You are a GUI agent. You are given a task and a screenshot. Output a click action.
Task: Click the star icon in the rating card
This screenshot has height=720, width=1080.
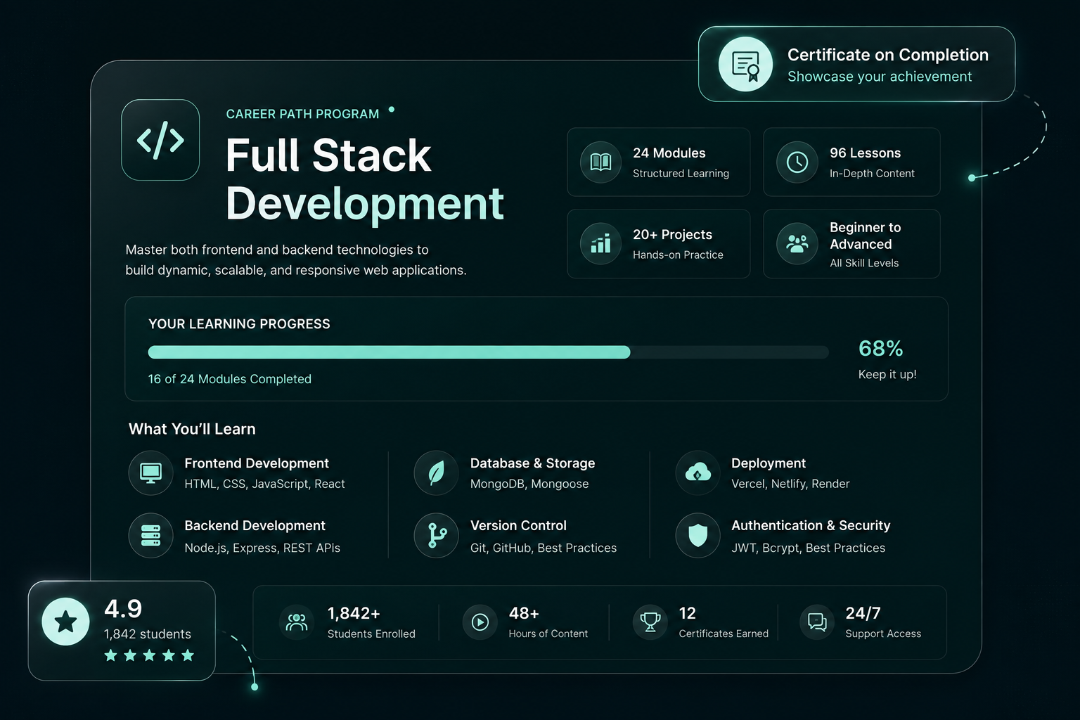point(65,621)
